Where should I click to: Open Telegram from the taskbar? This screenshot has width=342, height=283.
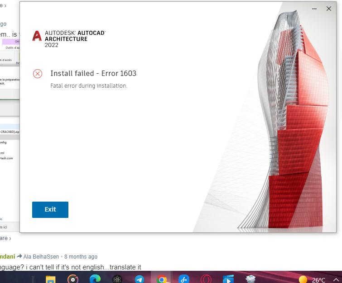140,279
